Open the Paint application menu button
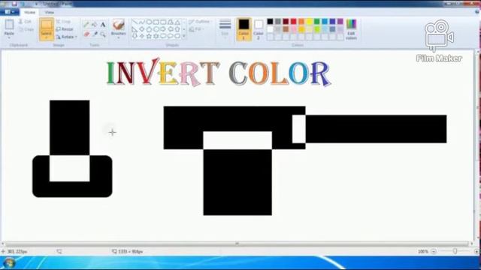The image size is (481, 270). [x=10, y=12]
